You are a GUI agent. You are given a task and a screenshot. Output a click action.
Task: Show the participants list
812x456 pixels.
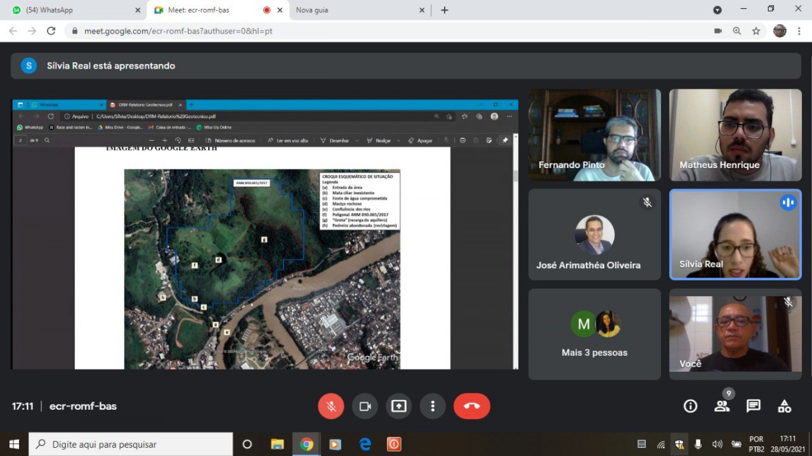tap(721, 406)
